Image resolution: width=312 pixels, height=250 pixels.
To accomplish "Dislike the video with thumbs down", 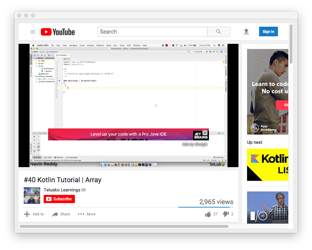I will 228,214.
